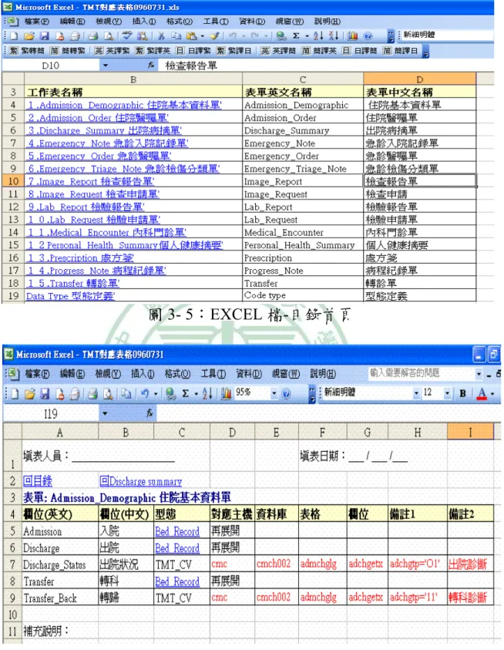Click Insert Hyperlink globe icon in directory-sheet window
The width and height of the screenshot is (504, 650).
281,36
